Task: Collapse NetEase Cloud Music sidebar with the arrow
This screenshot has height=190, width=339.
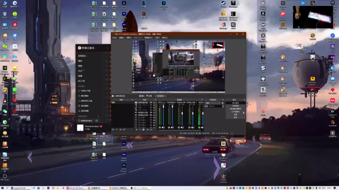Action: pos(107,48)
